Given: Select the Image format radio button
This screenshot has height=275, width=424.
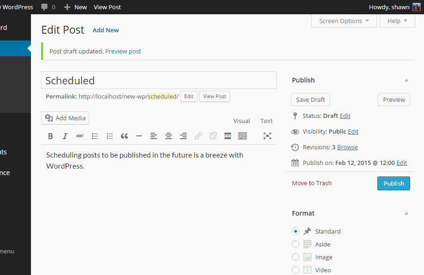Looking at the screenshot, I should 296,257.
